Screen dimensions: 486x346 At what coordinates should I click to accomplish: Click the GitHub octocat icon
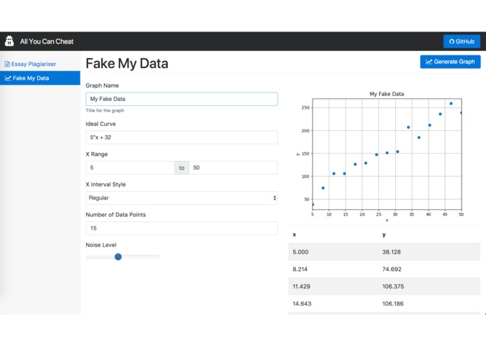(452, 41)
